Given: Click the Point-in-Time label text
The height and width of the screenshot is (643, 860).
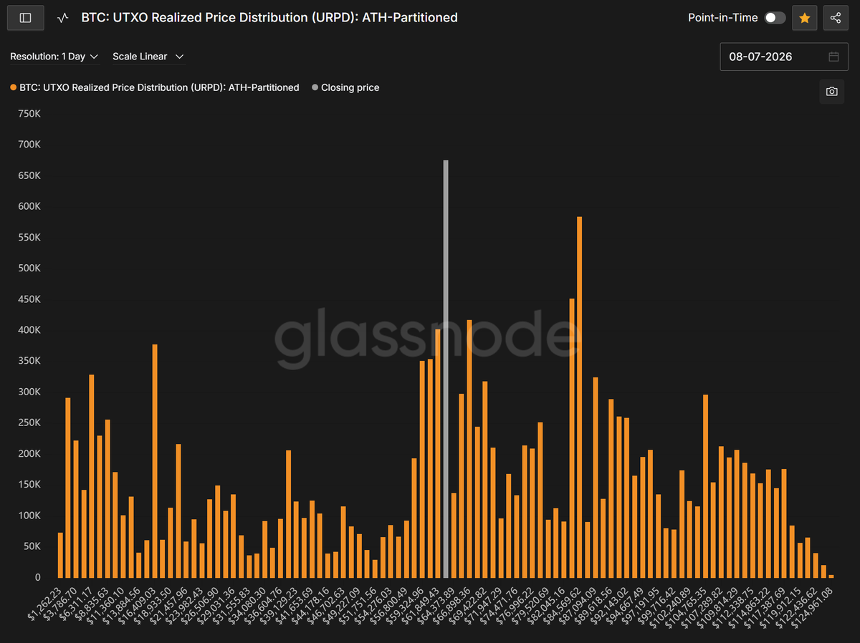Looking at the screenshot, I should click(x=722, y=18).
